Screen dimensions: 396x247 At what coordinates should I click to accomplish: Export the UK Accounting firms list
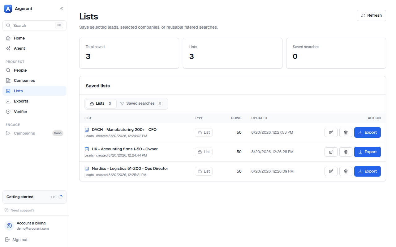(368, 152)
